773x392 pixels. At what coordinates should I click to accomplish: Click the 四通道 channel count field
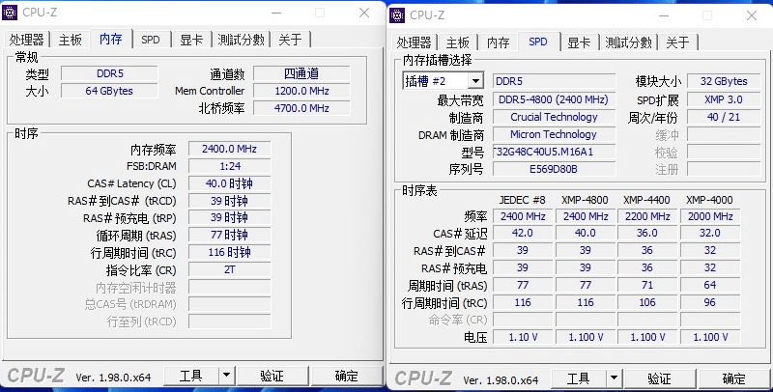pos(301,73)
